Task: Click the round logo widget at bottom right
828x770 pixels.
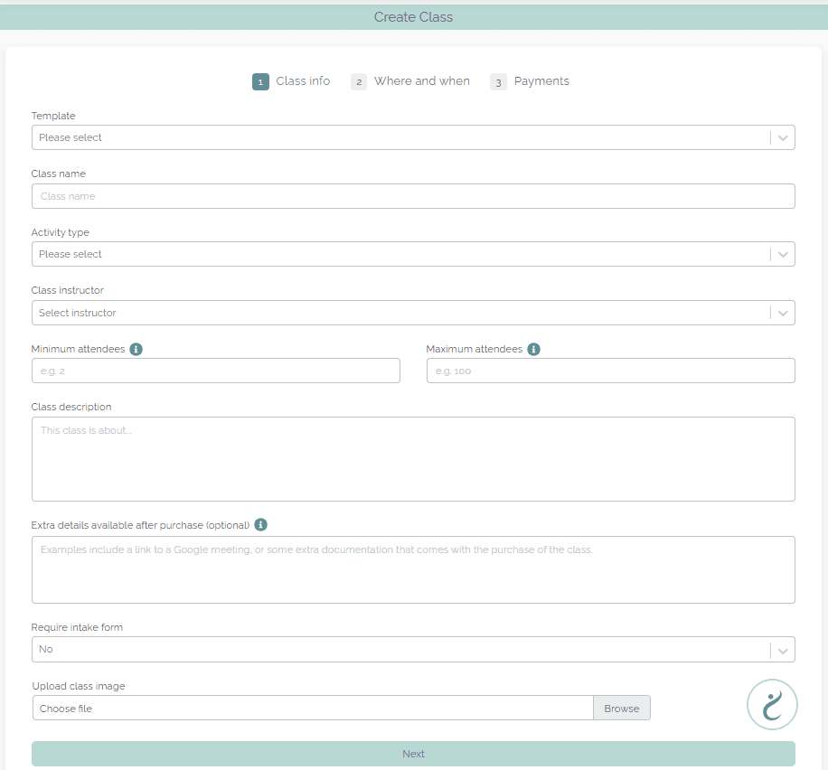Action: coord(772,704)
